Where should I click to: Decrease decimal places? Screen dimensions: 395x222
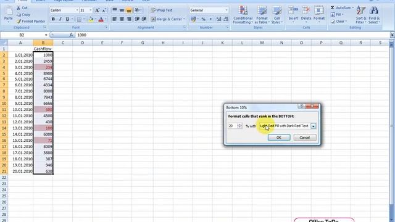pos(225,19)
